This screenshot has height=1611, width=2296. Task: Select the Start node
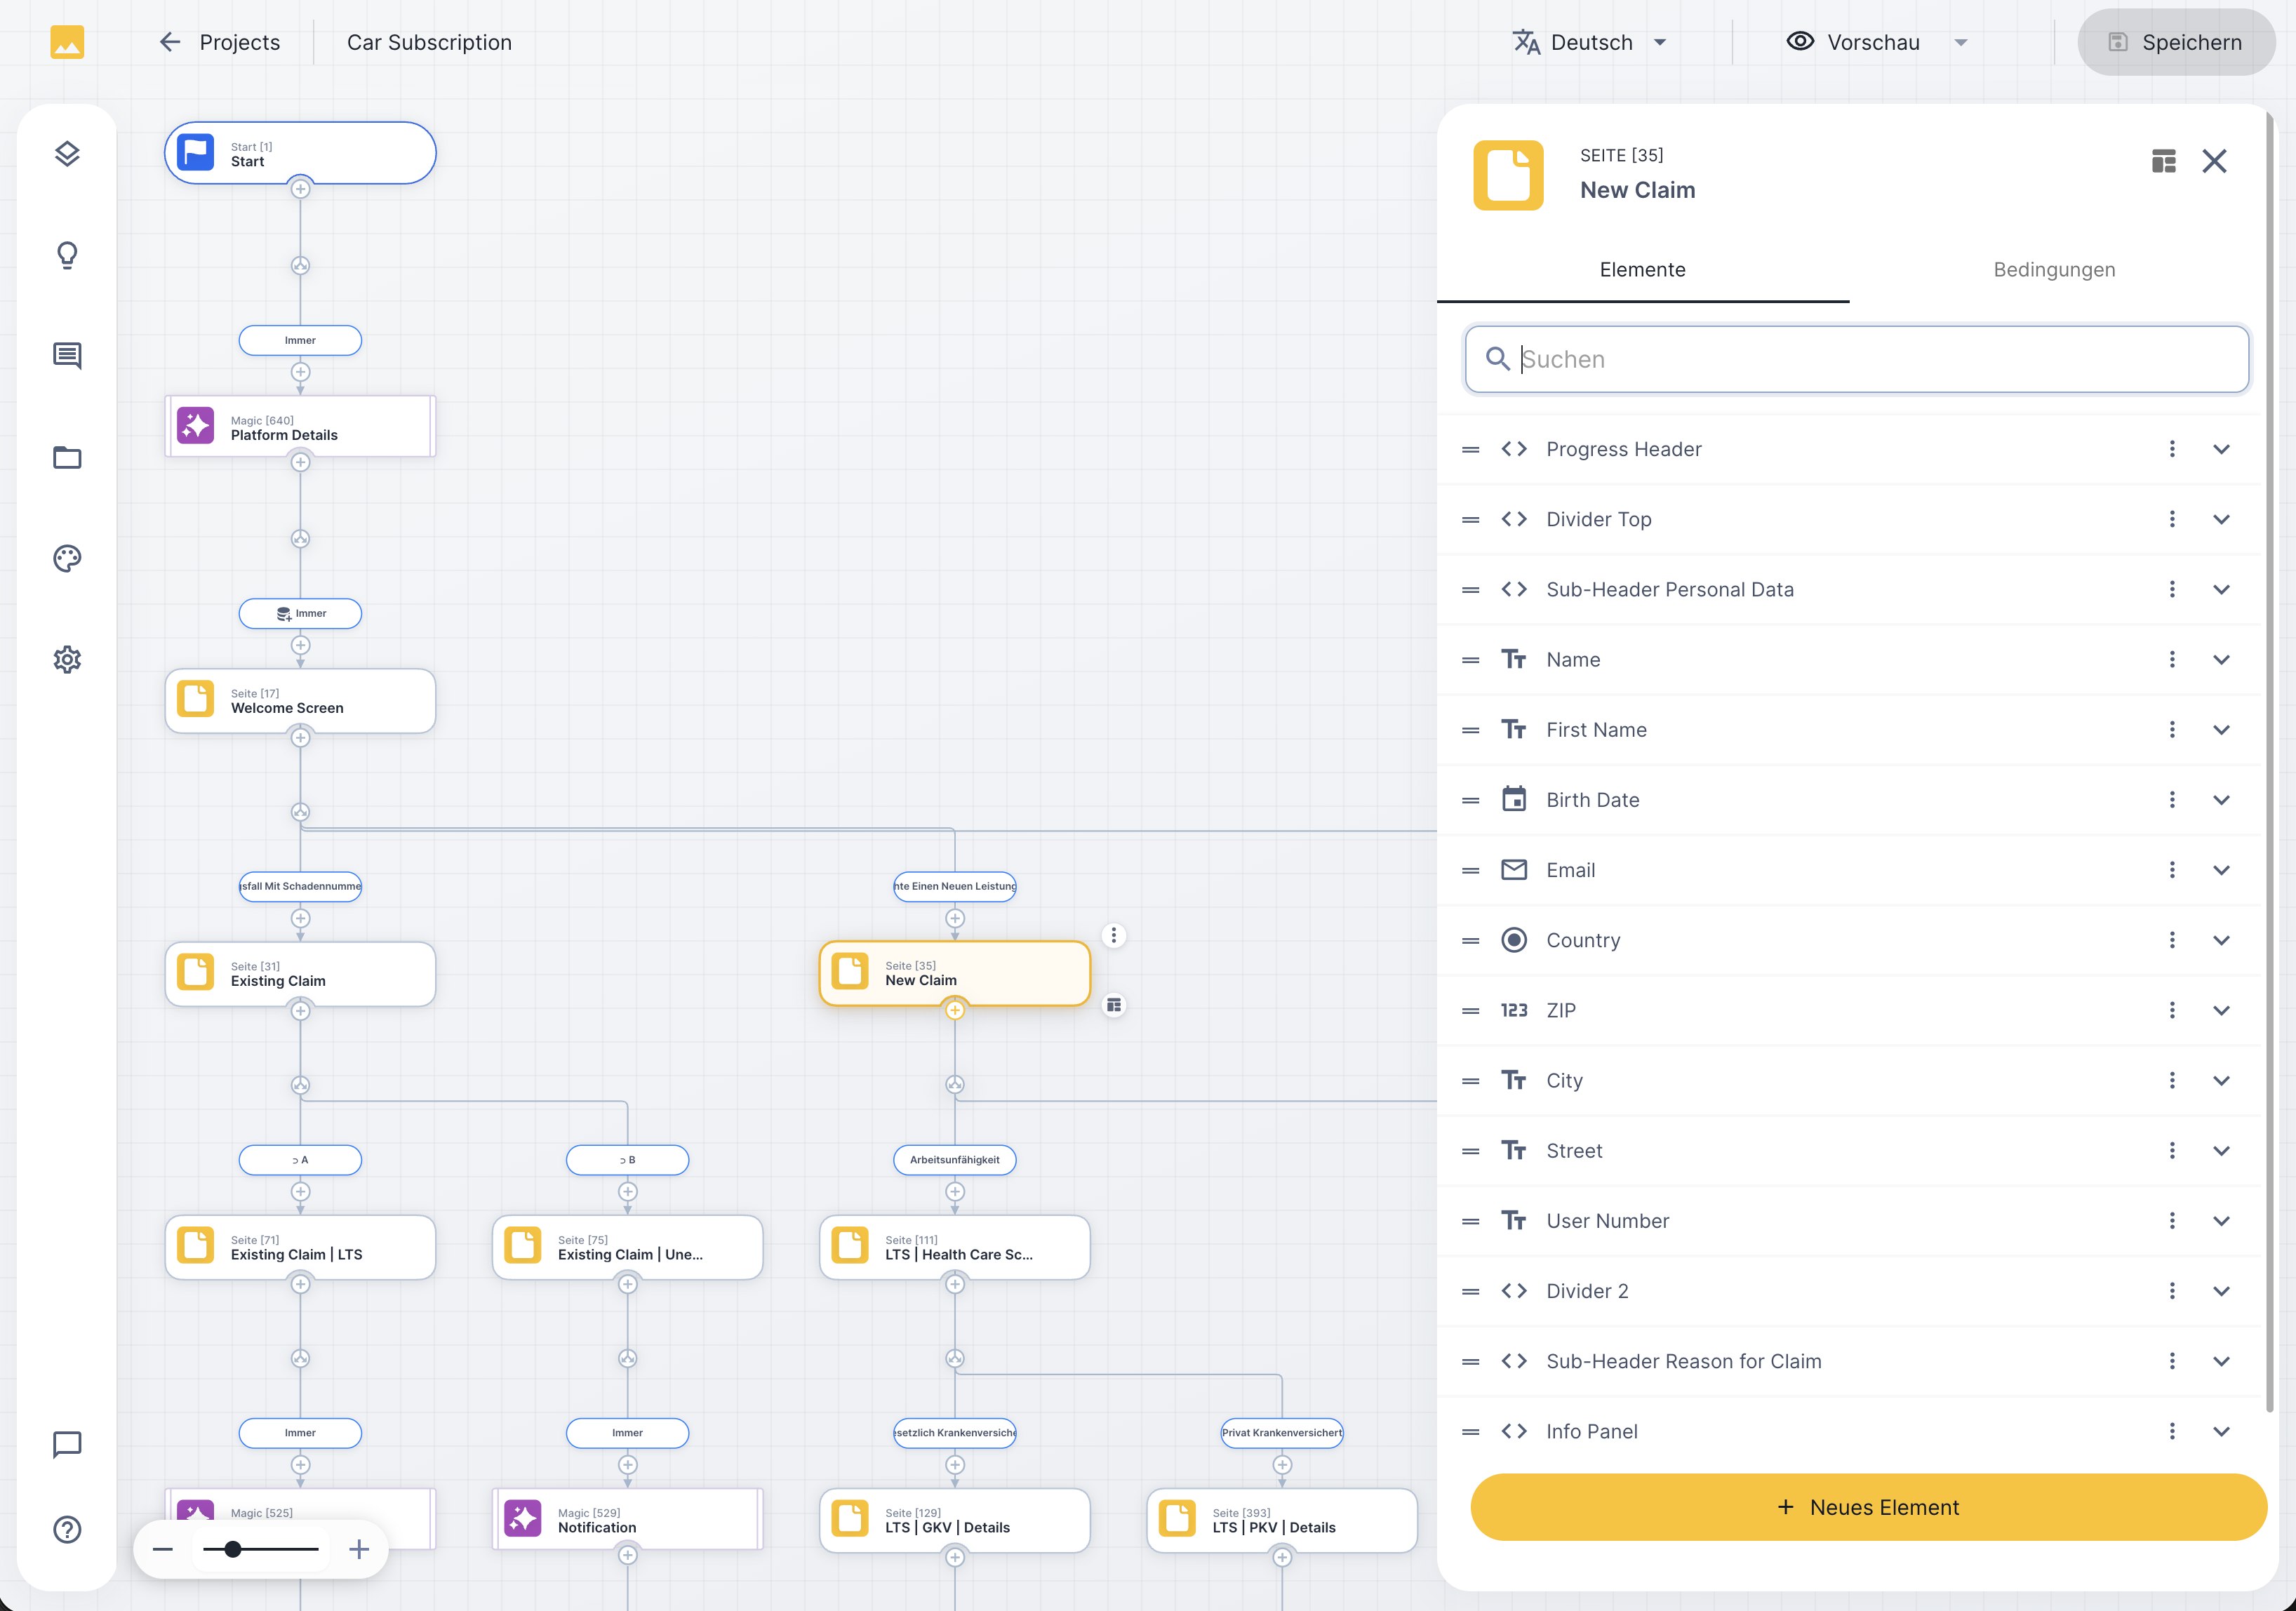(x=300, y=153)
